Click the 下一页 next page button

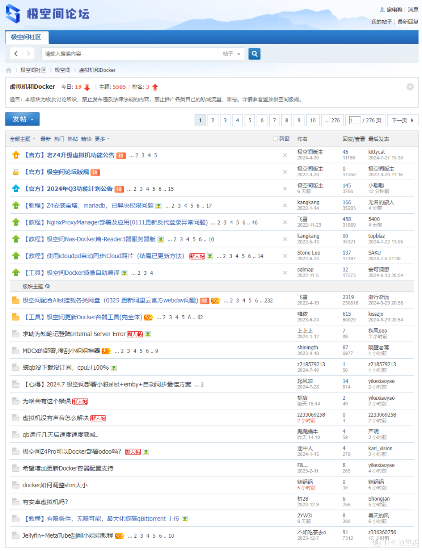tap(402, 120)
